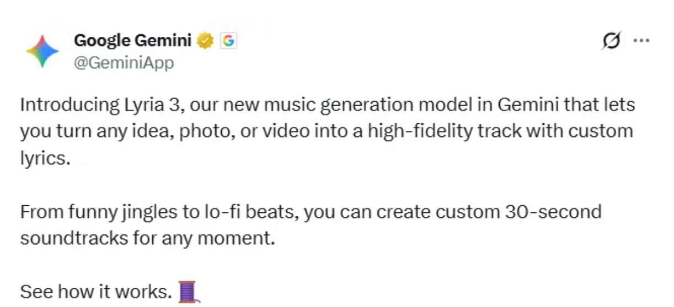The image size is (674, 307).
Task: Visit the @GeminiApp handle link
Action: (124, 63)
